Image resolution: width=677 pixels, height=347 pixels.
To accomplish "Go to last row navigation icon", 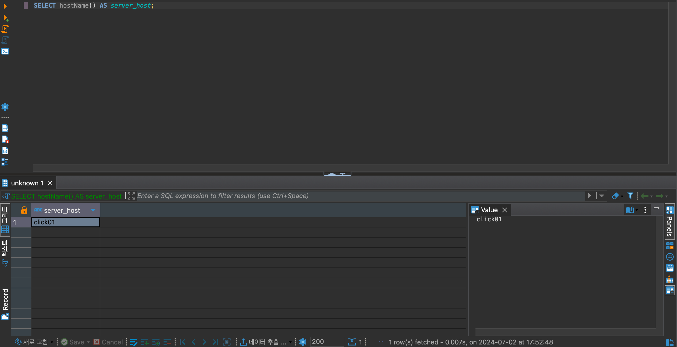I will [x=215, y=342].
